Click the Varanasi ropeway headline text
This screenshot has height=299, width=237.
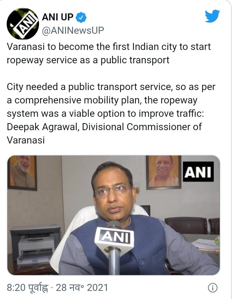pyautogui.click(x=109, y=53)
